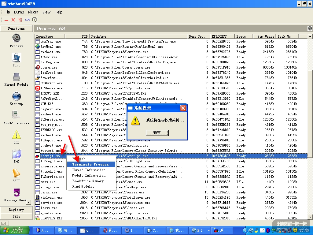
Task: Open the View menu
Action: pyautogui.click(x=46, y=12)
